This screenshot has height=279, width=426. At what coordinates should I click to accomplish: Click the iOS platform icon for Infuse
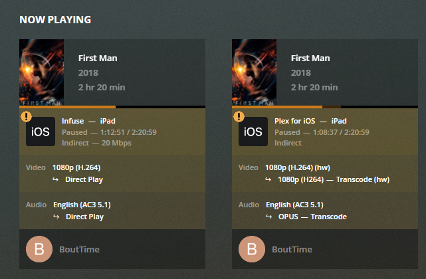[41, 132]
